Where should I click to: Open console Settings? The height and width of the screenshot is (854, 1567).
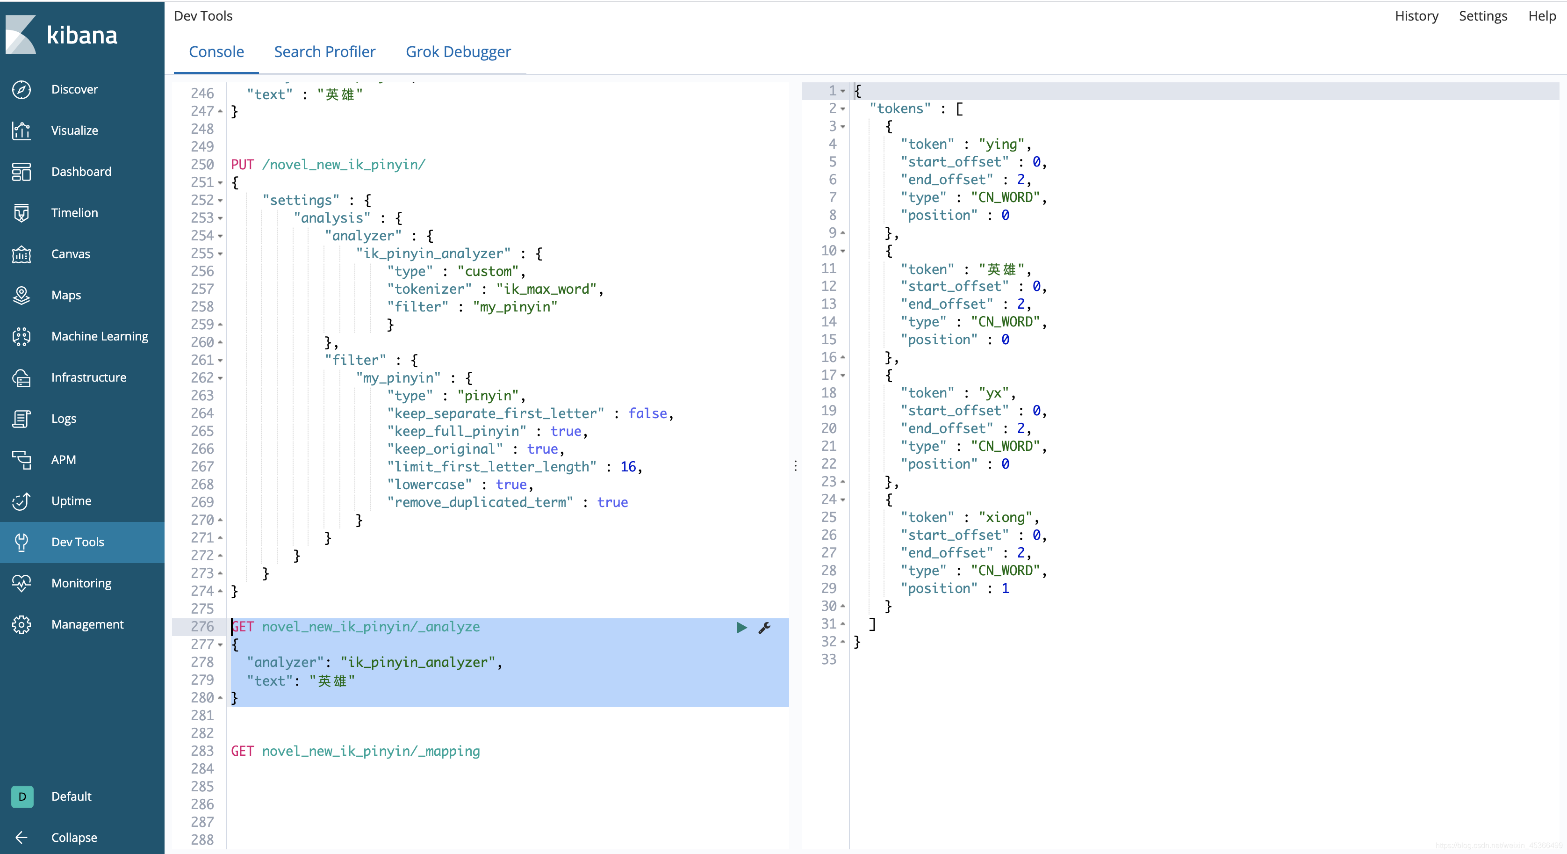[x=1482, y=16]
